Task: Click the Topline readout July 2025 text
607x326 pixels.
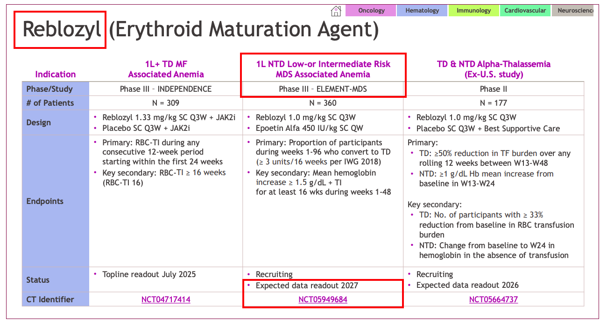Action: (x=149, y=274)
